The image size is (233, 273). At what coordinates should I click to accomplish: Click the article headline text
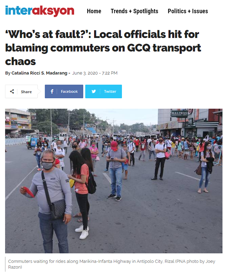[103, 48]
